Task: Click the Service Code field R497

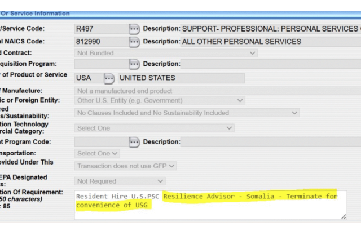Action: pos(102,29)
